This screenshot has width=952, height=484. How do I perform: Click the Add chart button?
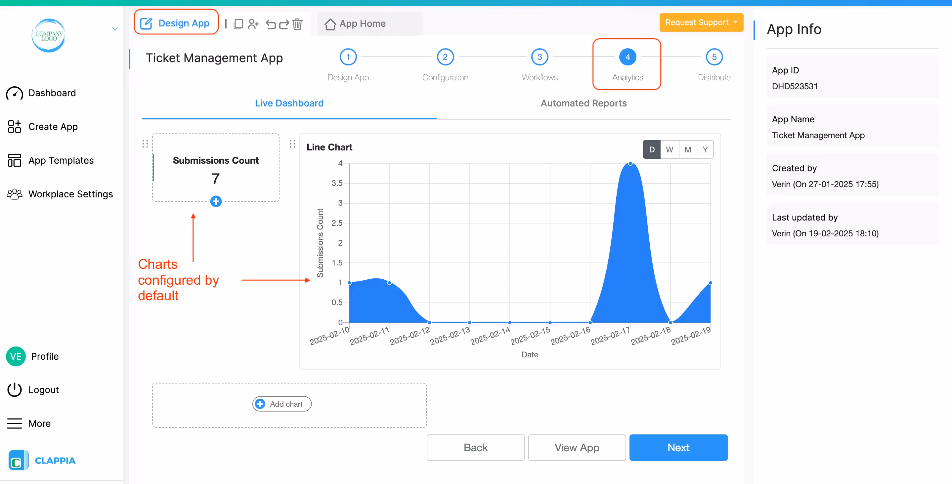(282, 404)
